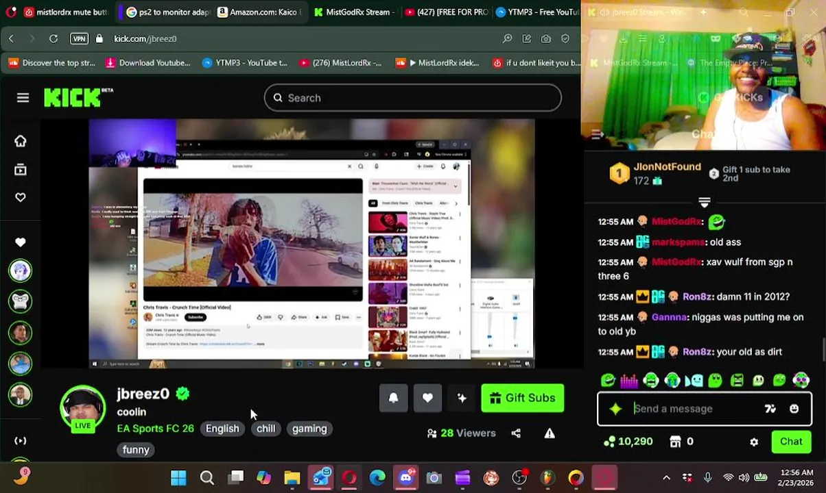Screen dimensions: 826x493
Task: Insert the pink-eyed headphones emote at row end
Action: (x=801, y=380)
